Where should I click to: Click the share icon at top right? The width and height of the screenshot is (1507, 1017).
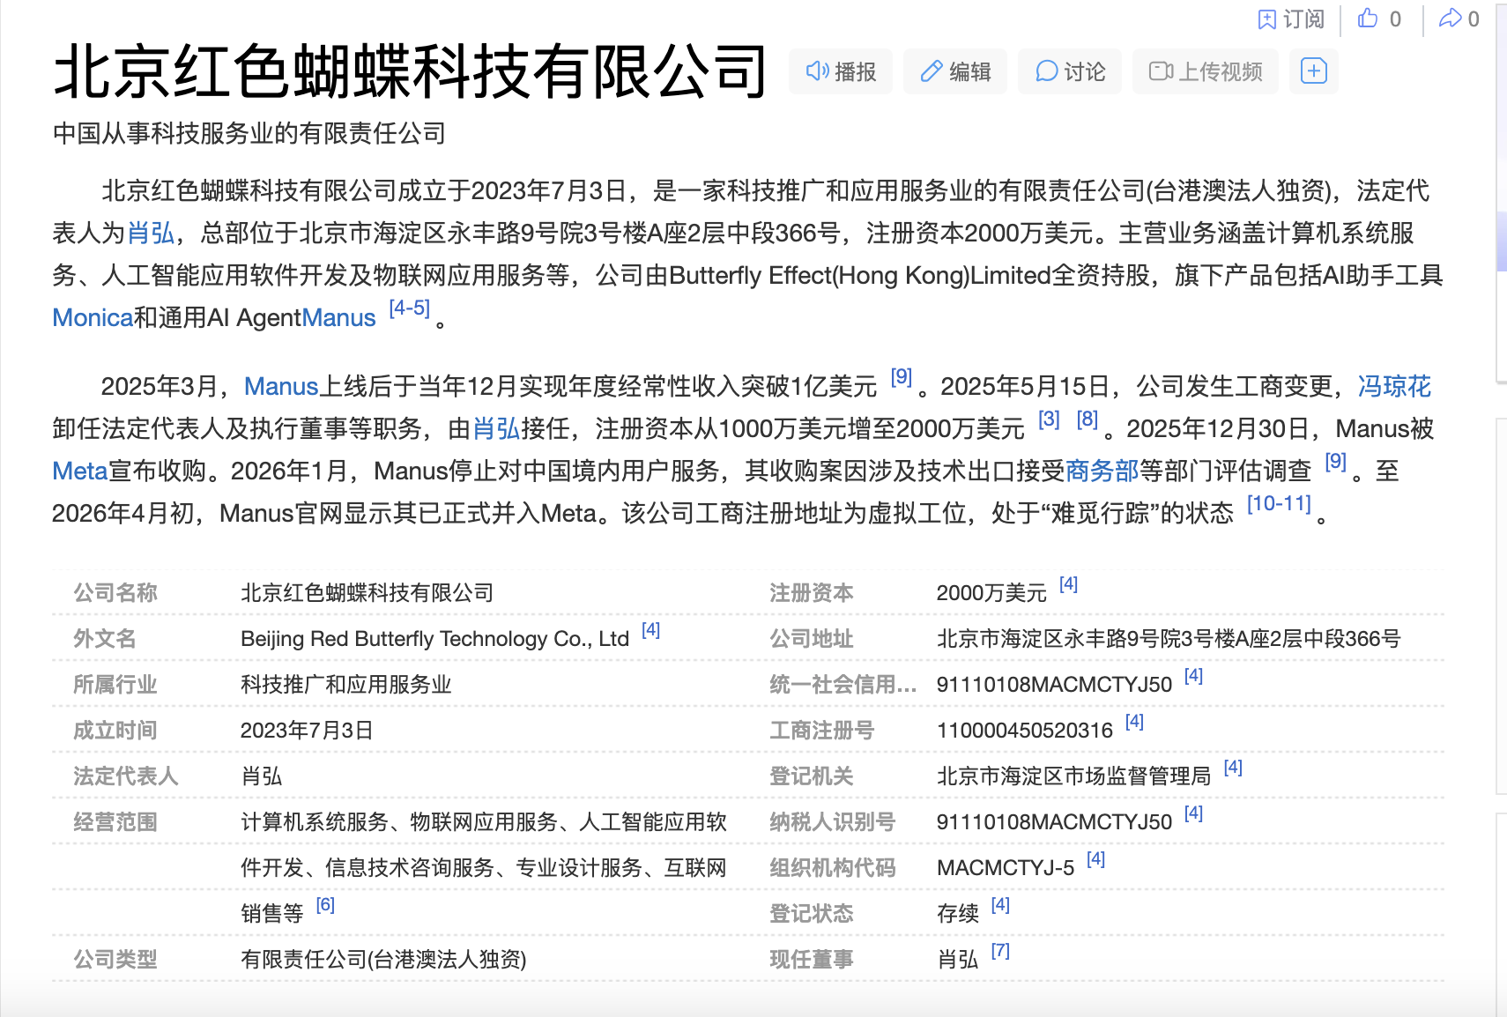tap(1451, 19)
